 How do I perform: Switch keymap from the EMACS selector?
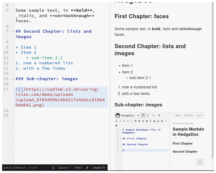[x=78, y=168]
